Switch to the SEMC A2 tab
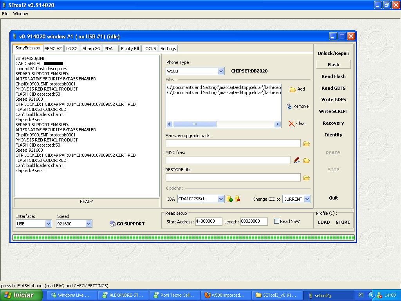Screen dimensions: 401x301 click(x=53, y=49)
